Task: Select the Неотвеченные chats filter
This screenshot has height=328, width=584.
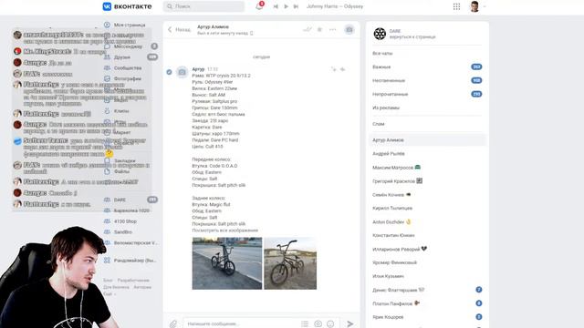Action: click(427, 81)
